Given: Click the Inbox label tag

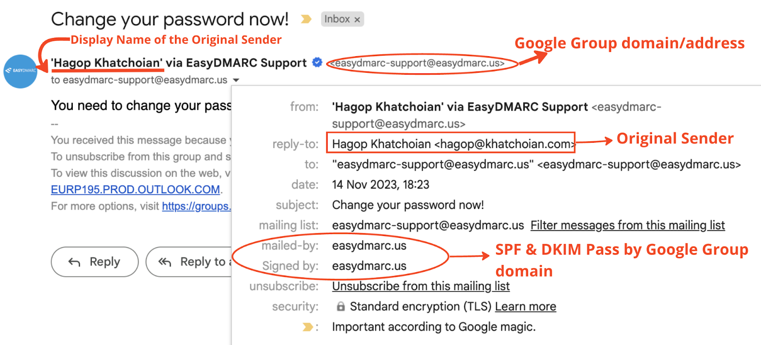Looking at the screenshot, I should coord(337,19).
